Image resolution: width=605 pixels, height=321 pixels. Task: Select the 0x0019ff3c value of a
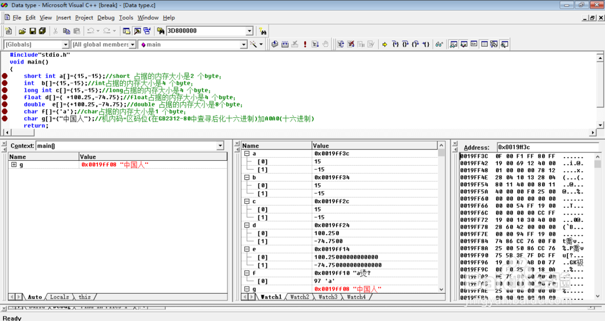[x=332, y=154]
